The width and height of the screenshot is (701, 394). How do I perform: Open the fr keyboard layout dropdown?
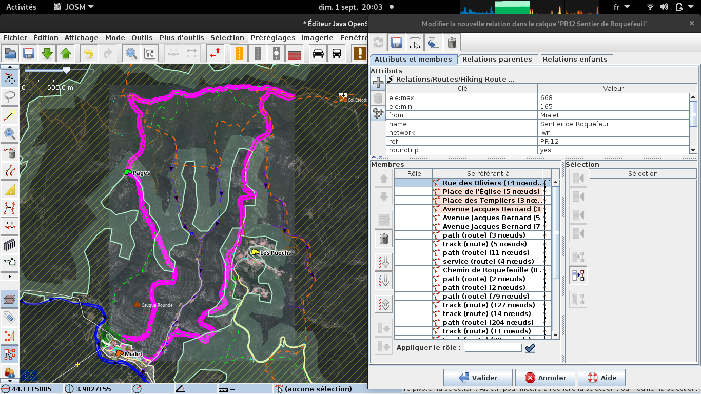point(622,7)
